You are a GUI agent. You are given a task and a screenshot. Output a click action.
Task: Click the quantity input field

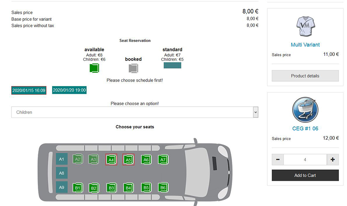pyautogui.click(x=305, y=159)
